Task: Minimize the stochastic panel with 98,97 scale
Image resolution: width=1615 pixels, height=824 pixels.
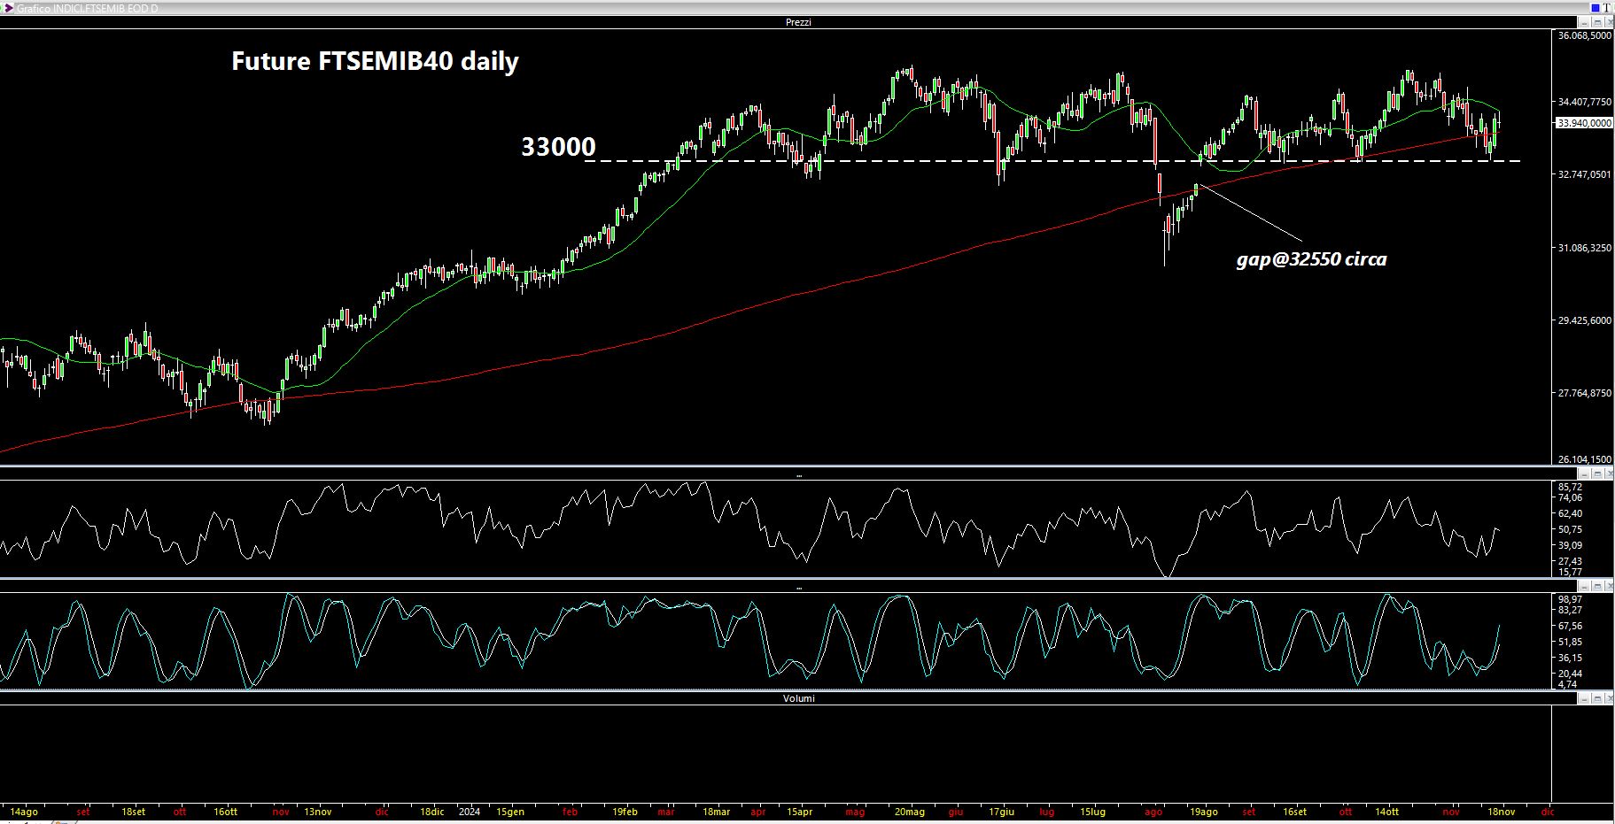Action: (1584, 586)
